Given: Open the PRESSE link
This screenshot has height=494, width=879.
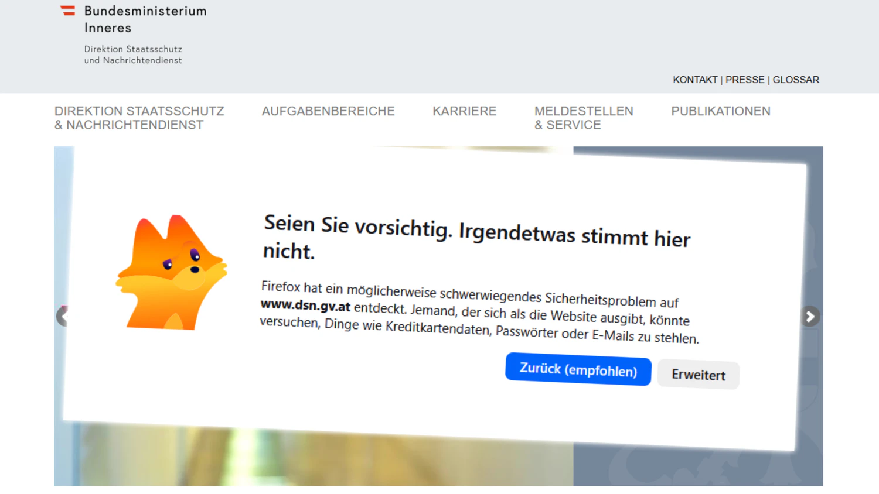Looking at the screenshot, I should coord(745,80).
